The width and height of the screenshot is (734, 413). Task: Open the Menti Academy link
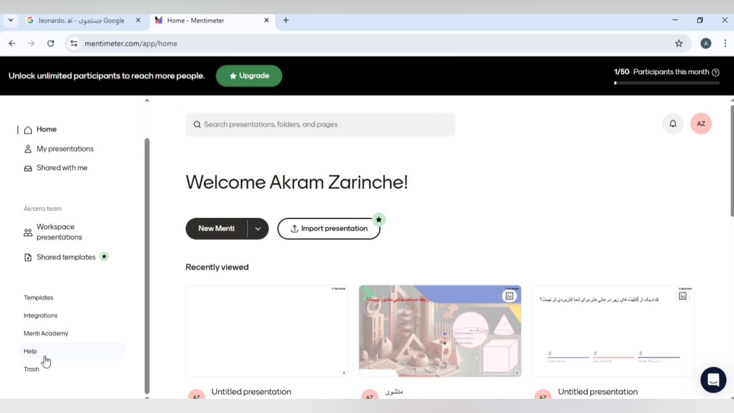click(x=46, y=333)
